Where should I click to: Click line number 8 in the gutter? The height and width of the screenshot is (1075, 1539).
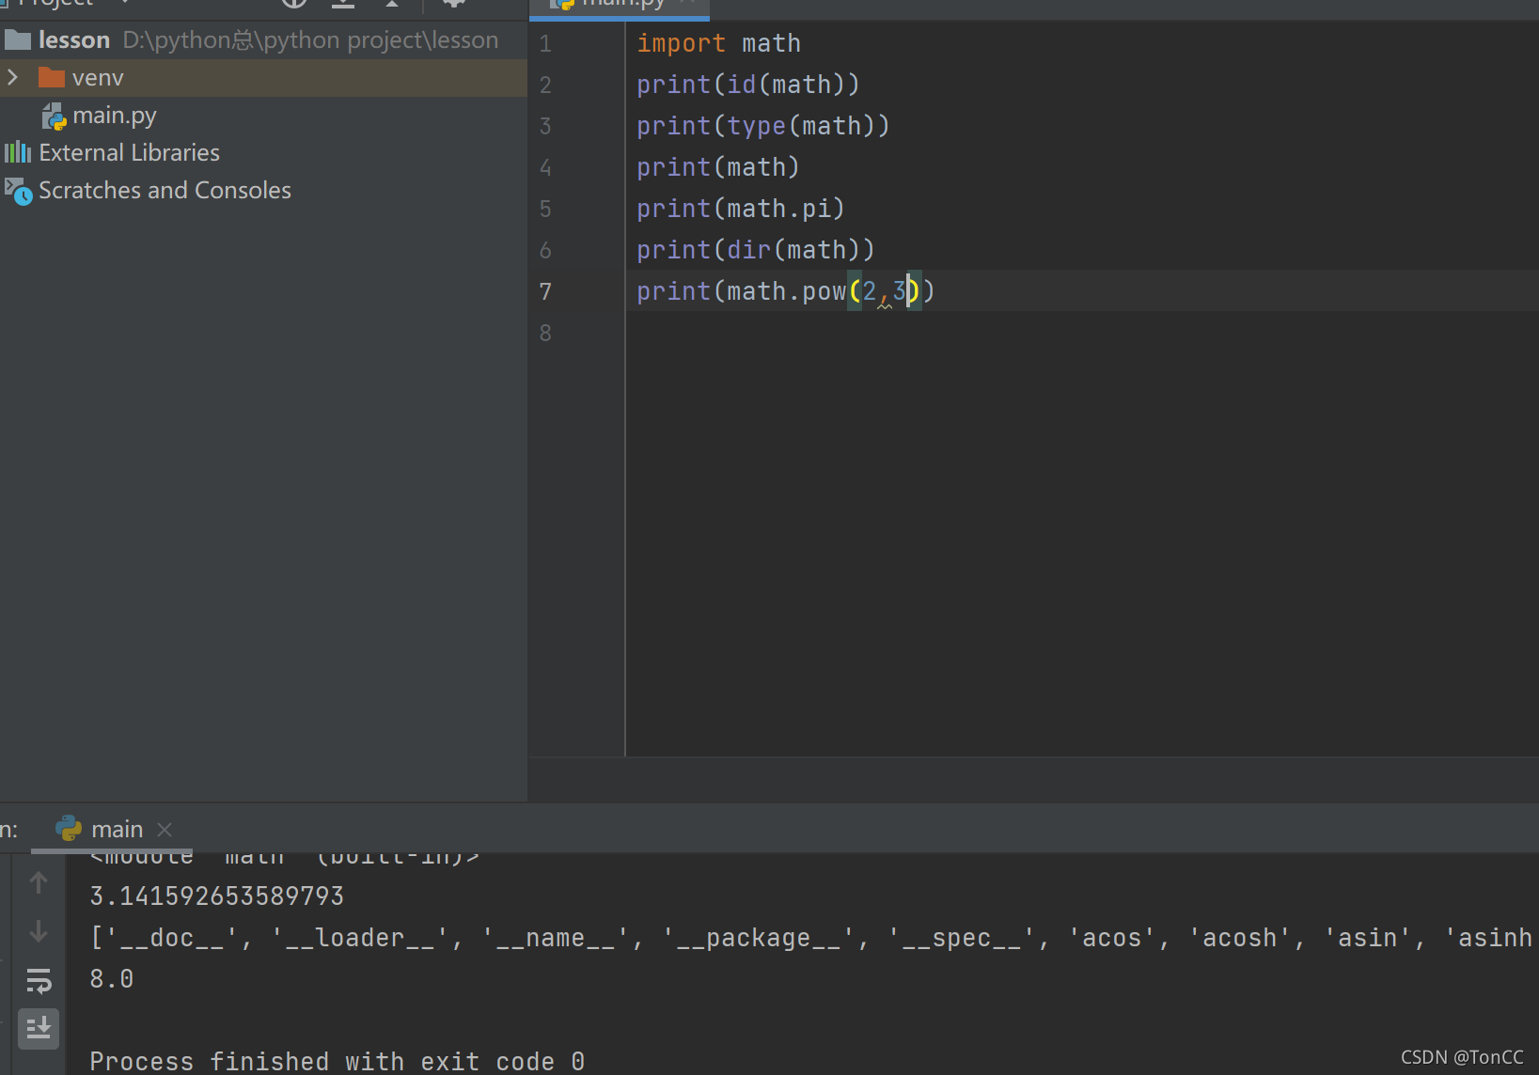[545, 333]
